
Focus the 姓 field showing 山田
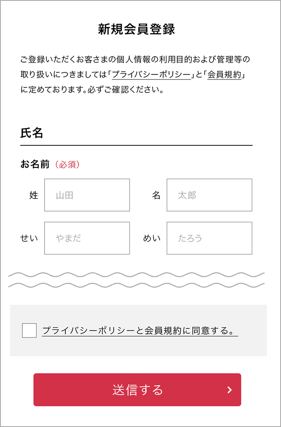[87, 195]
